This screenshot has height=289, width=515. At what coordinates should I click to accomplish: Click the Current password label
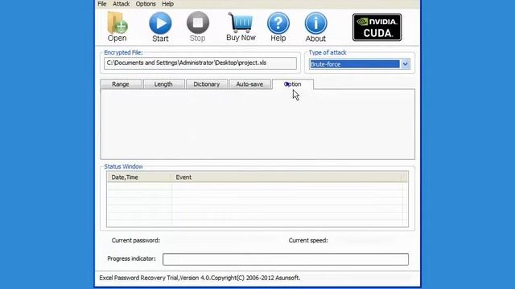[136, 241]
